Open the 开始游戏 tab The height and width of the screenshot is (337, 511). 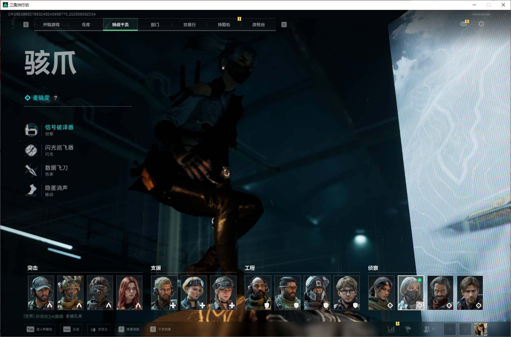(x=51, y=25)
